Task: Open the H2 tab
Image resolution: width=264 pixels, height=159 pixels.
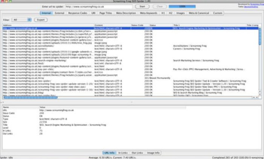Action: tap(170, 13)
